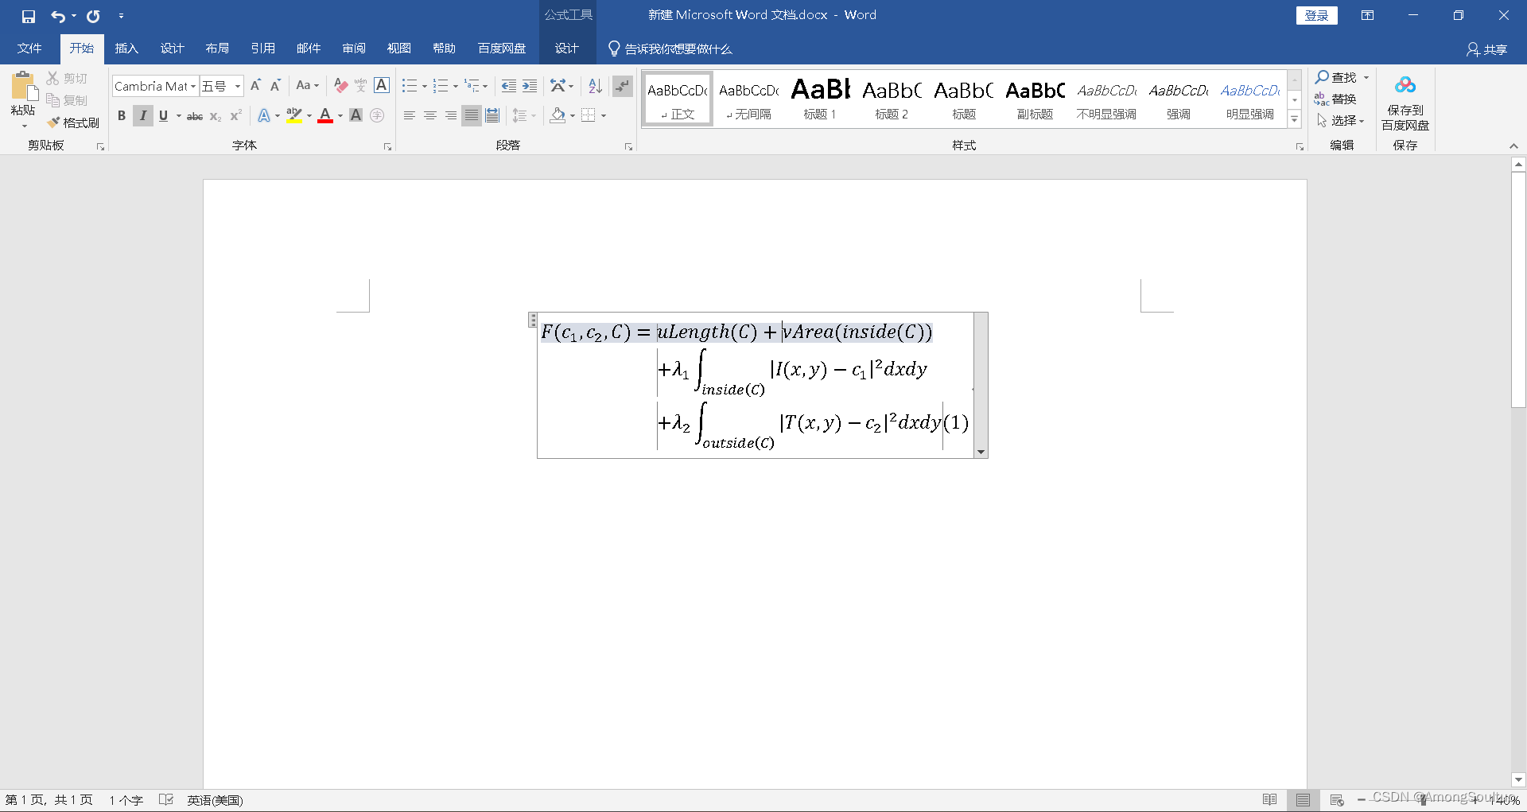This screenshot has height=812, width=1527.
Task: Click the 登录 sign-in button
Action: pos(1317,15)
